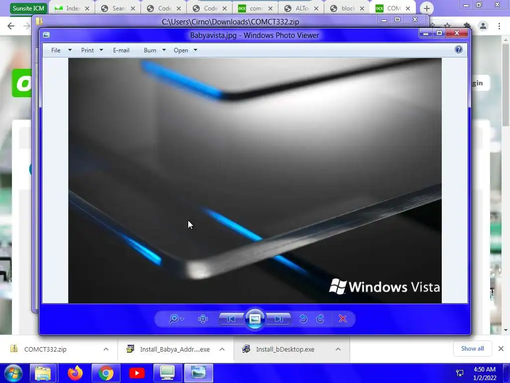The height and width of the screenshot is (383, 510).
Task: Open Chrome three-dot menu
Action: point(499,26)
